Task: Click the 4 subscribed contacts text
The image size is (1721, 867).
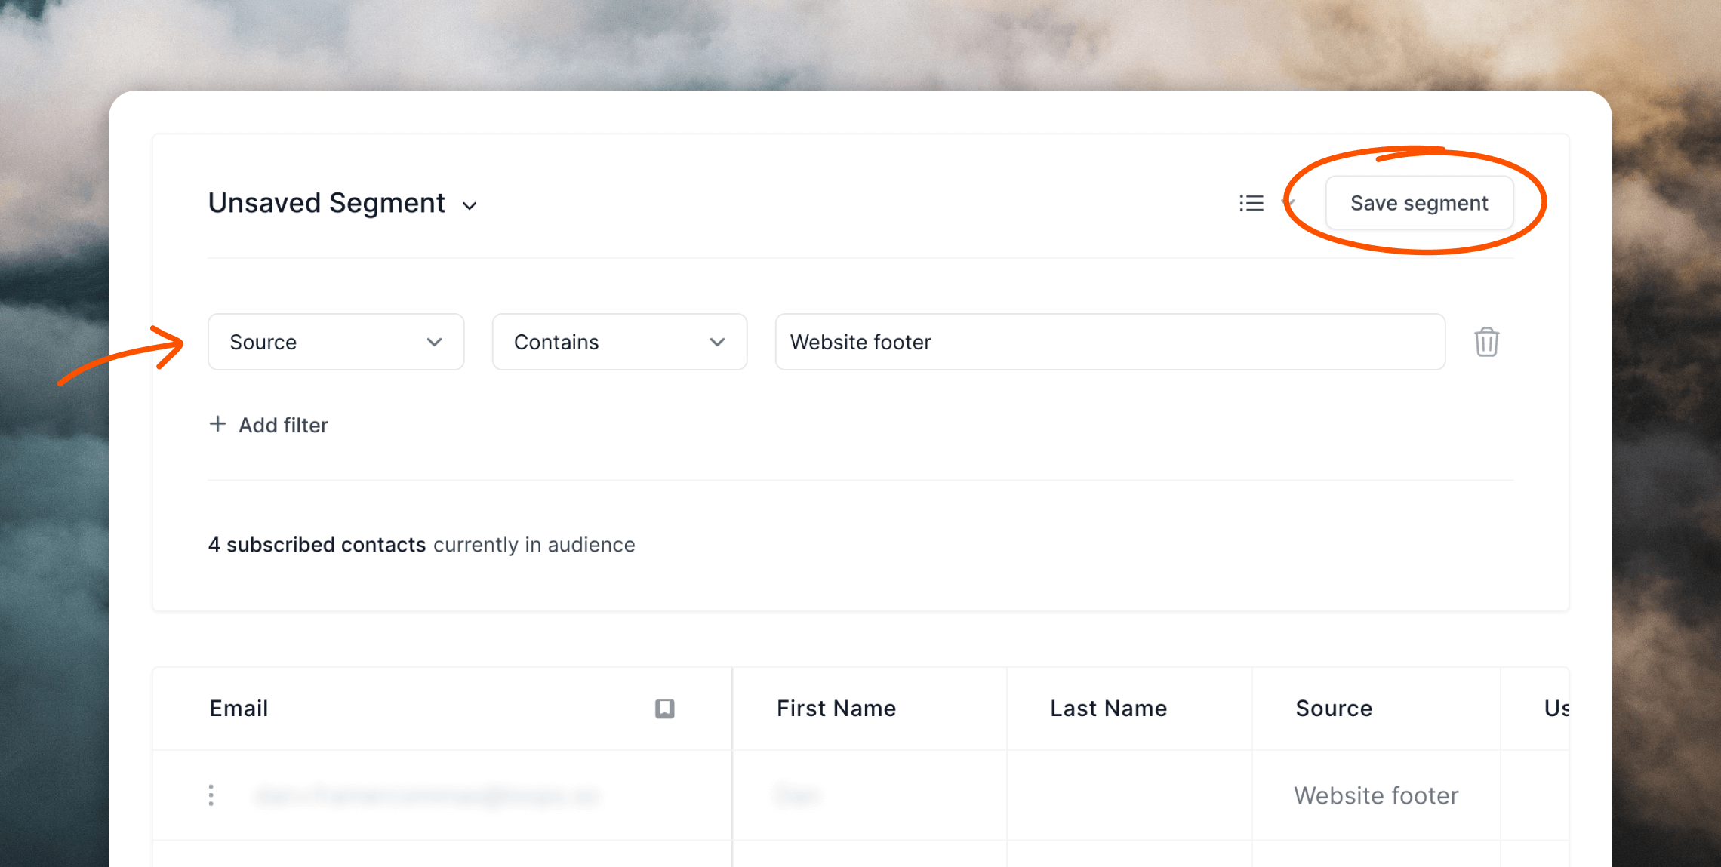Action: click(317, 545)
